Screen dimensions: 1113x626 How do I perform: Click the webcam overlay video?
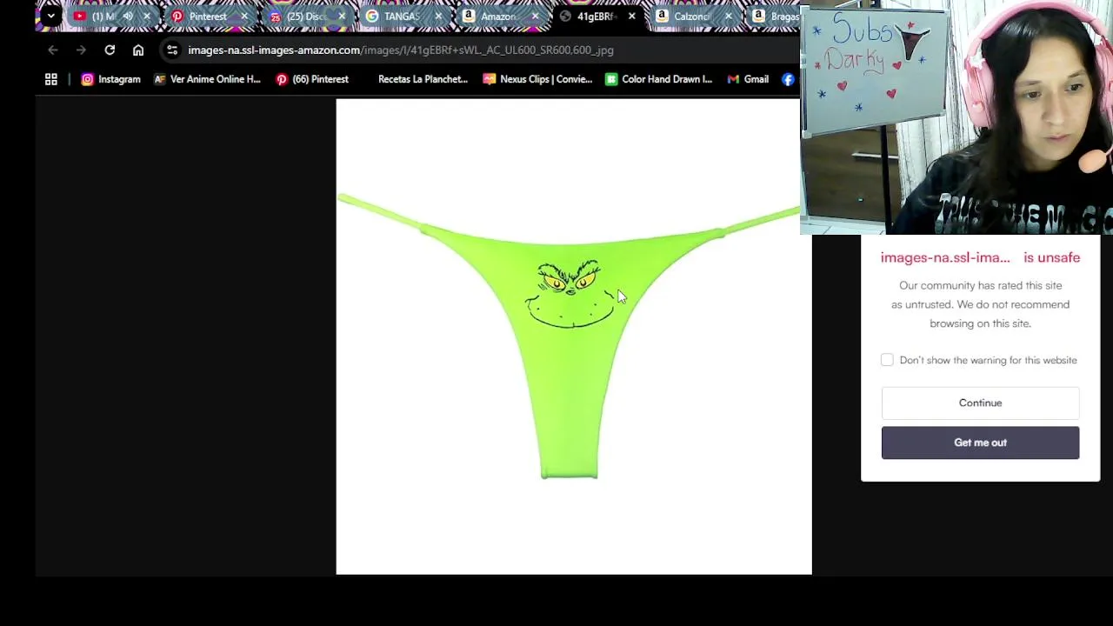pyautogui.click(x=956, y=117)
